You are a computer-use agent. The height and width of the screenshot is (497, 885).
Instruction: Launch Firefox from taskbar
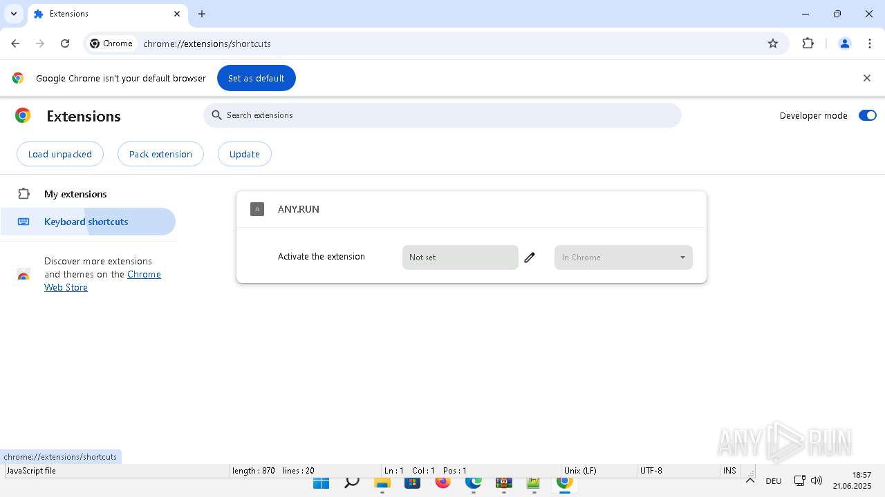443,483
